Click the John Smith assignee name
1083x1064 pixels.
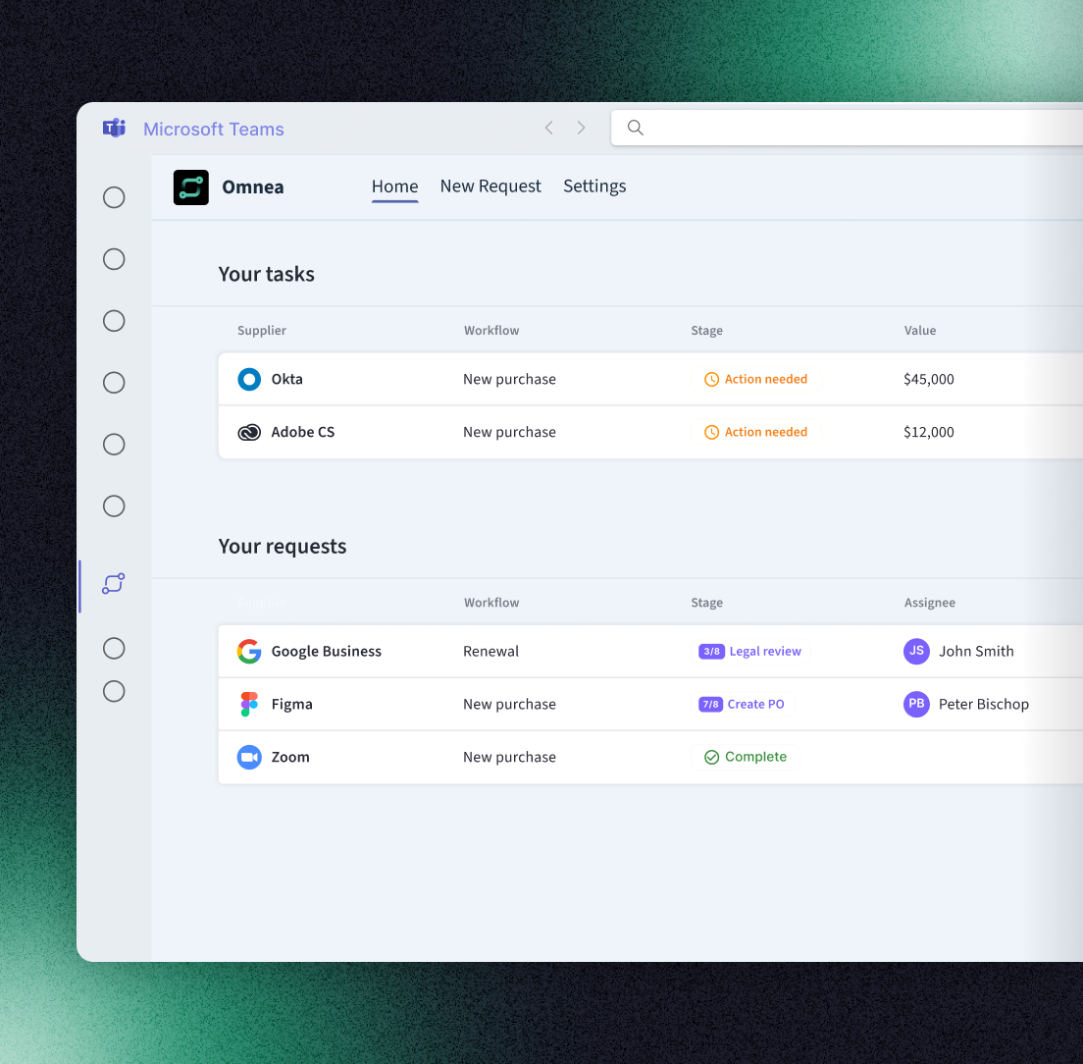click(977, 652)
